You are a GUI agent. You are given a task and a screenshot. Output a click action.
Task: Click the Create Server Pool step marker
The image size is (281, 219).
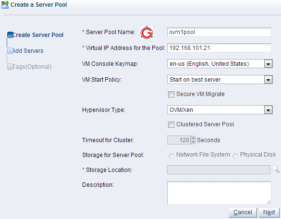click(10, 35)
